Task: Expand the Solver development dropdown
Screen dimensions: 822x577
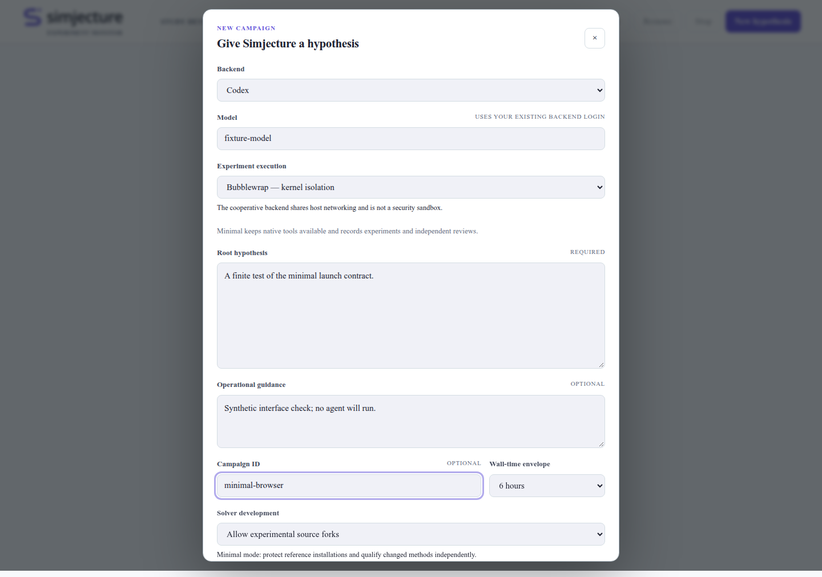Action: pyautogui.click(x=411, y=534)
